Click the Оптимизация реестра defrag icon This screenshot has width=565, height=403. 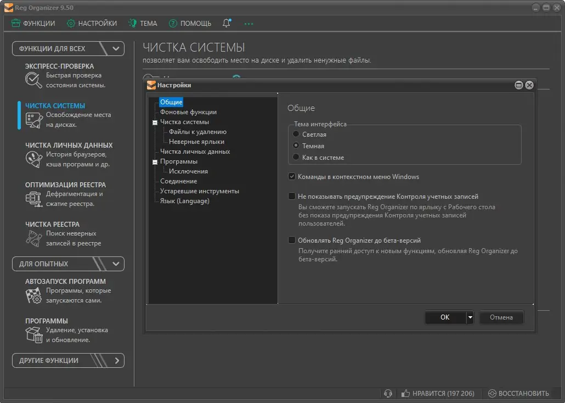point(33,199)
